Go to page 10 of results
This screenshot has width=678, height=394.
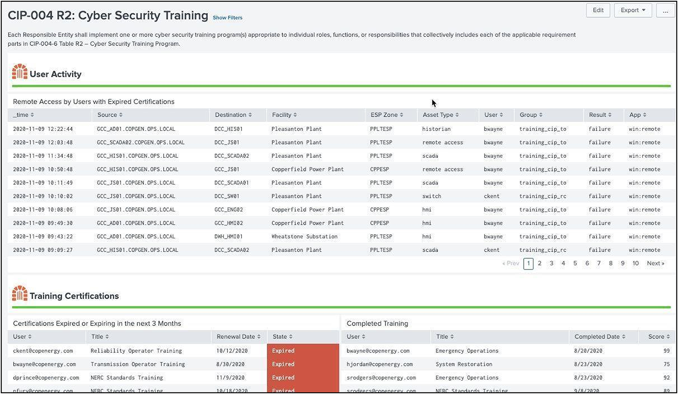coord(635,263)
